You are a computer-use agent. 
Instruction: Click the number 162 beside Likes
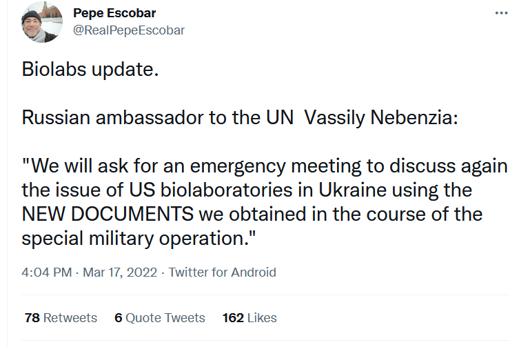point(233,318)
